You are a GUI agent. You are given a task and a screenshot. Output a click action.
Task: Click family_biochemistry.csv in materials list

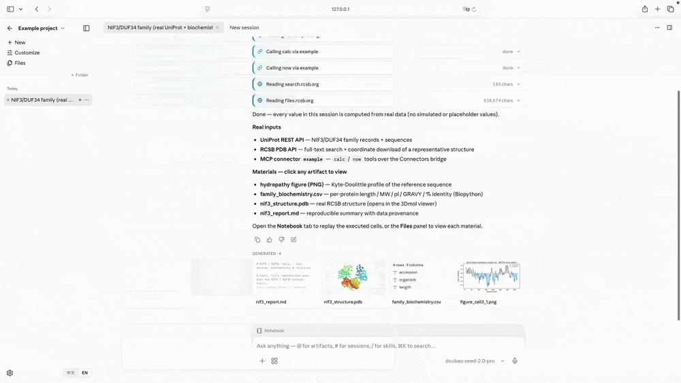[x=291, y=194]
